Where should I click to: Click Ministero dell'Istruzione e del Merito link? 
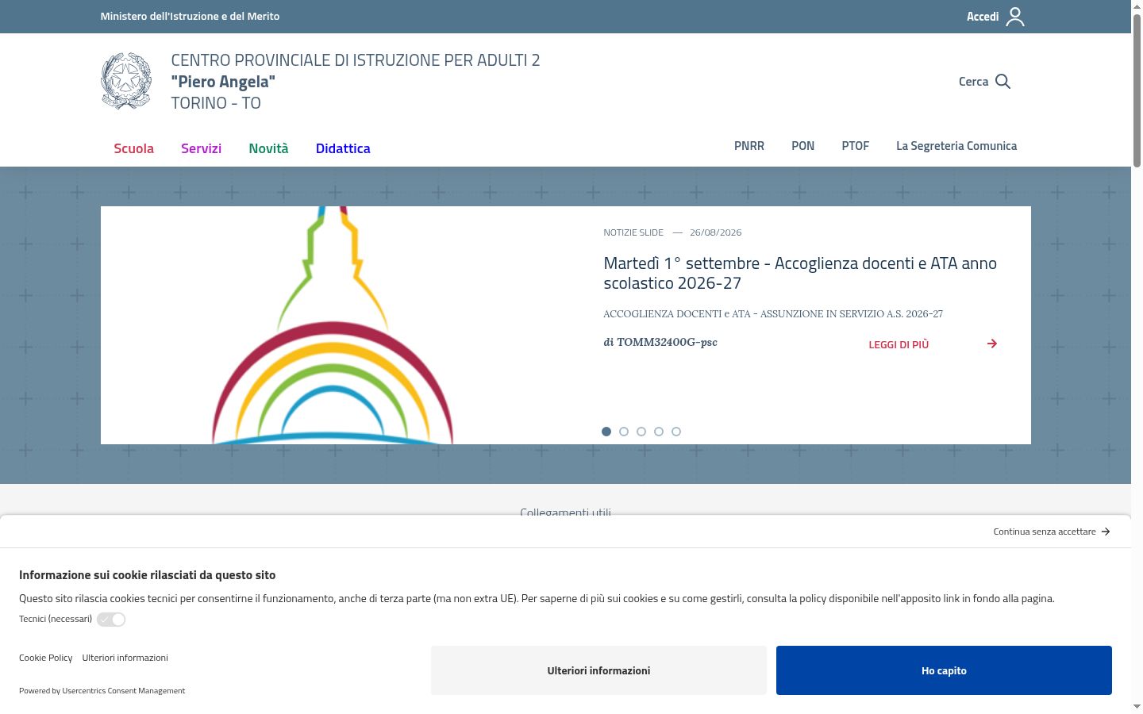click(190, 16)
